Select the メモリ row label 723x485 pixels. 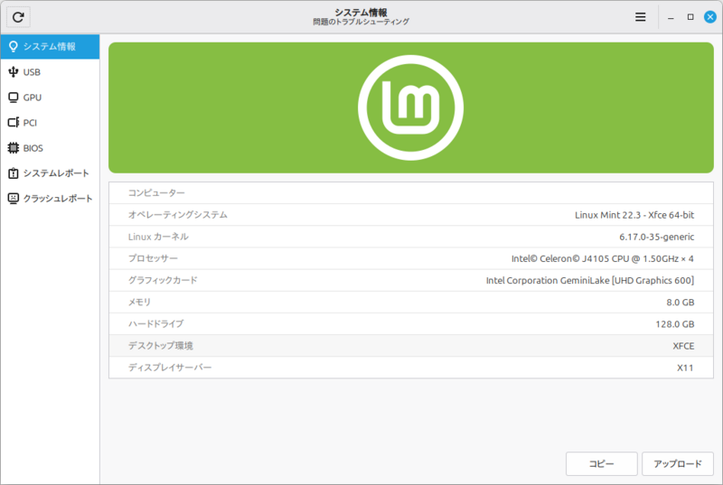139,303
